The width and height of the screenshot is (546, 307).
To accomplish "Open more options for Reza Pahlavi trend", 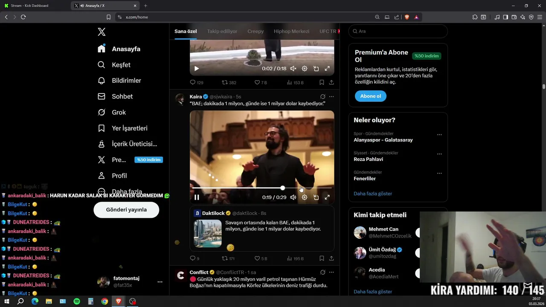I will click(439, 154).
